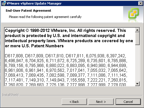This screenshot has width=144, height=108.
Task: Click the green and yellow VMware logo
Action: [133, 13]
